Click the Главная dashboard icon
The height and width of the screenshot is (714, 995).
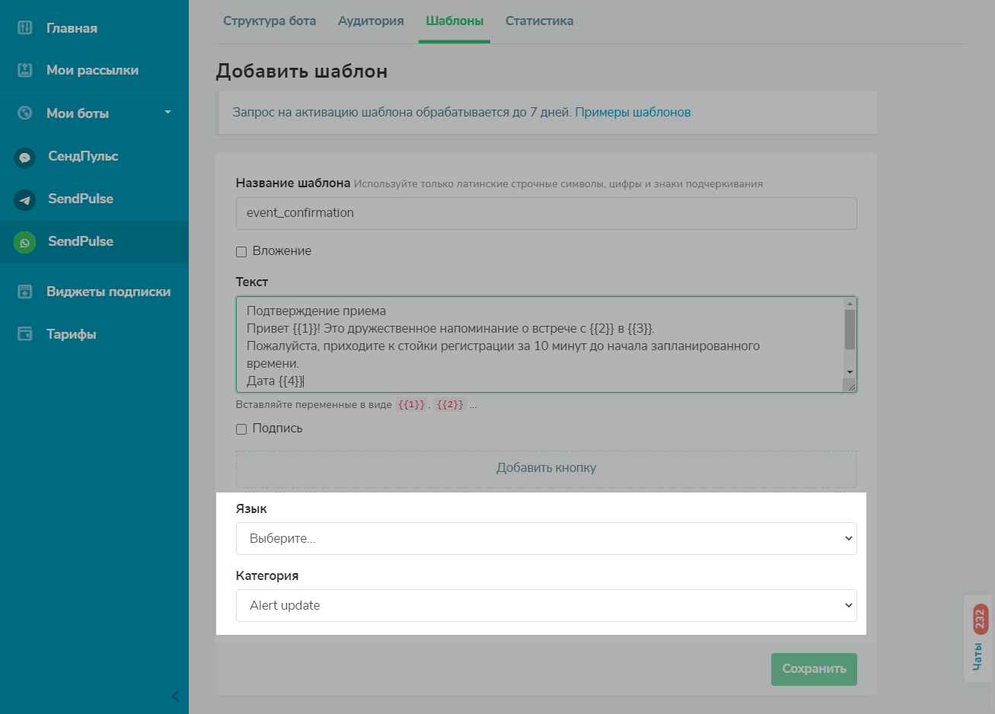click(x=25, y=28)
